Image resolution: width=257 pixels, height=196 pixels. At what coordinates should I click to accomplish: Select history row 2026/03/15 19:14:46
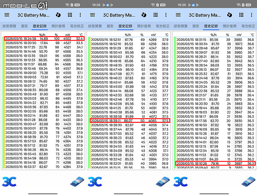(44, 52)
